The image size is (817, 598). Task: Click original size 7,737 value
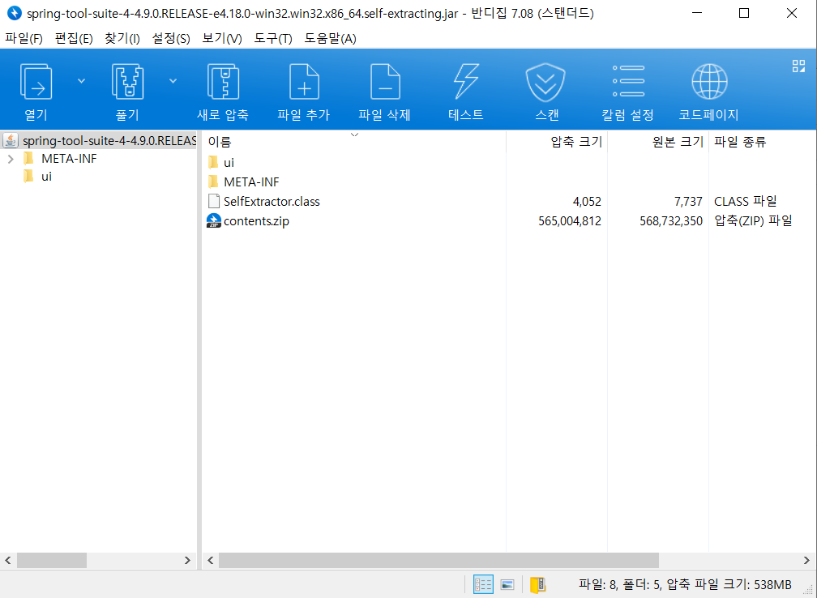click(x=688, y=202)
